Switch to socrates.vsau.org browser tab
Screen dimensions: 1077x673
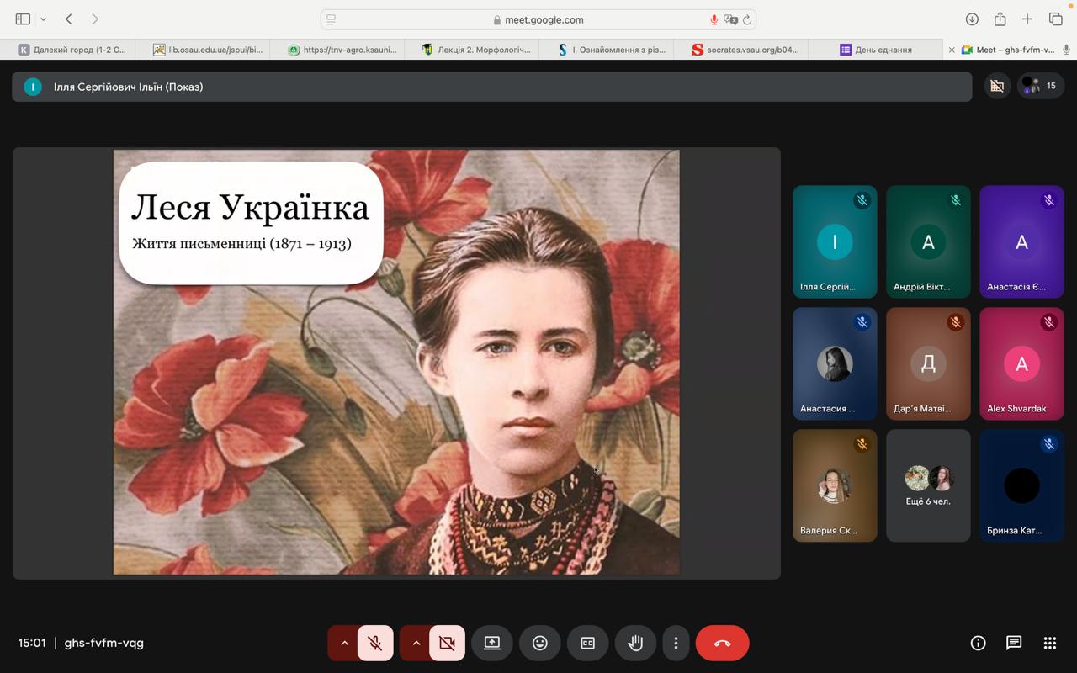tap(742, 50)
